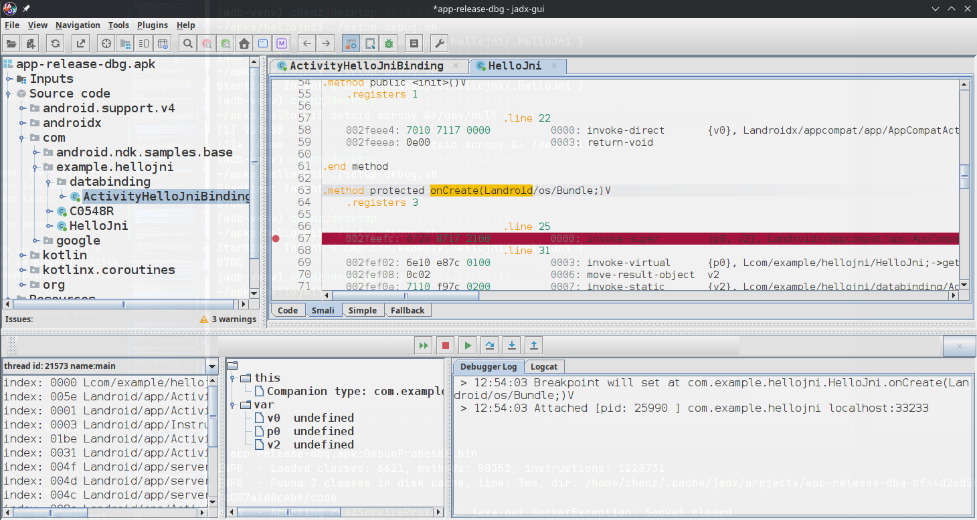Click the step into down-arrow debugger icon

pyautogui.click(x=511, y=345)
